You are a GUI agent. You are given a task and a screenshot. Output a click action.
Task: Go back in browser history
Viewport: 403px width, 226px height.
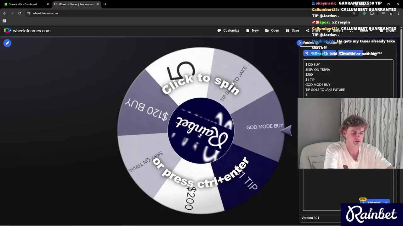4,13
